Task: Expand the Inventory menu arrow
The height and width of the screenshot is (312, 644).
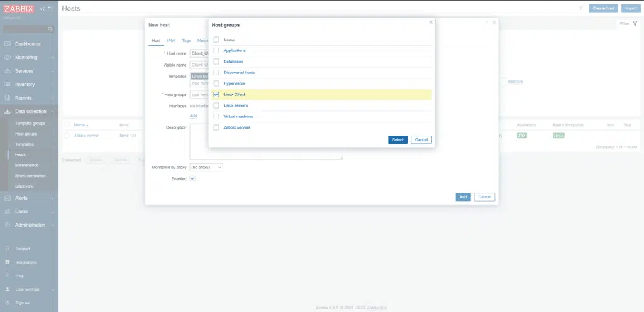Action: click(x=53, y=85)
